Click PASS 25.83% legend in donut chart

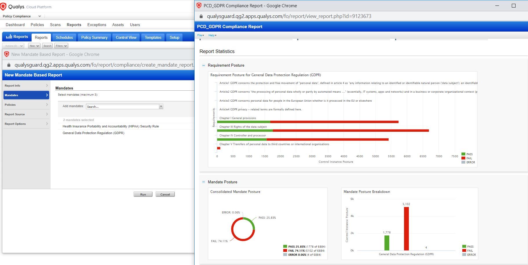coord(304,246)
